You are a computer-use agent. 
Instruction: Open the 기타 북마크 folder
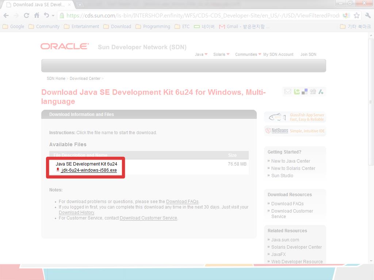(355, 26)
